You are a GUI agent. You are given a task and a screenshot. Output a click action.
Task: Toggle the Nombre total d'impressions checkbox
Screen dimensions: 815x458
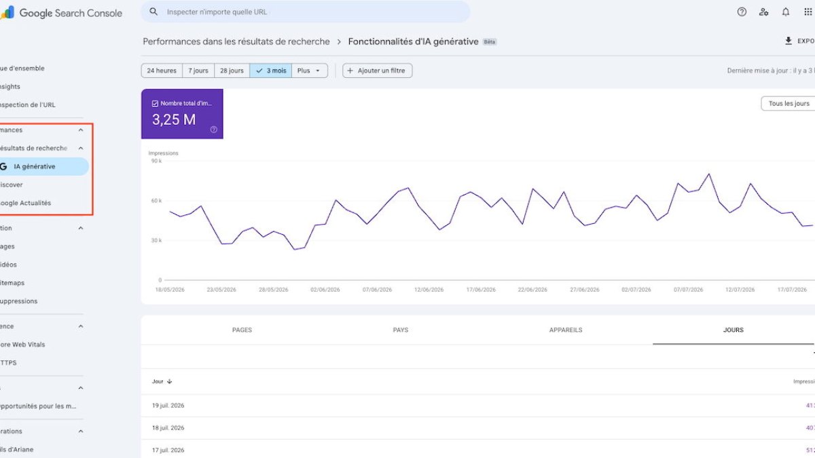tap(155, 103)
